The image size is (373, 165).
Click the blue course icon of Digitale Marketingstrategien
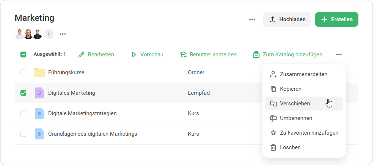tap(39, 113)
